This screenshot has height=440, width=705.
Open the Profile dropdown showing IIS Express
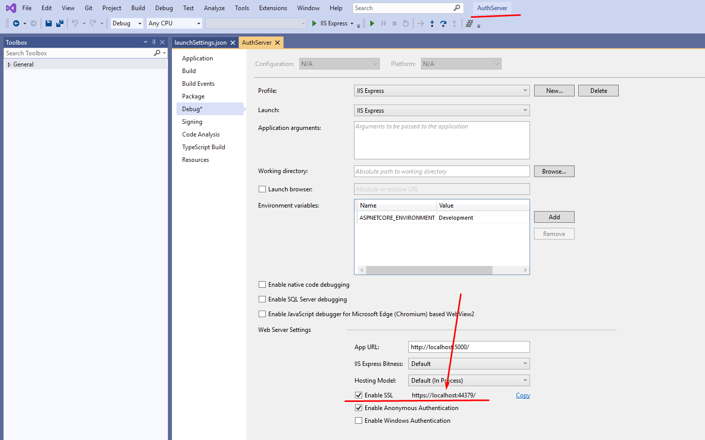coord(442,91)
